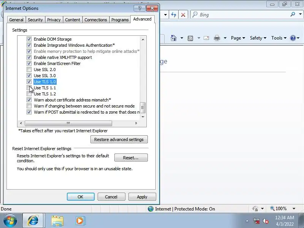This screenshot has height=228, width=304.
Task: Go to the Connections tab
Action: 96,20
